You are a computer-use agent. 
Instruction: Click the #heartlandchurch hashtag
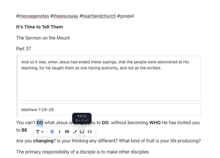(98, 16)
